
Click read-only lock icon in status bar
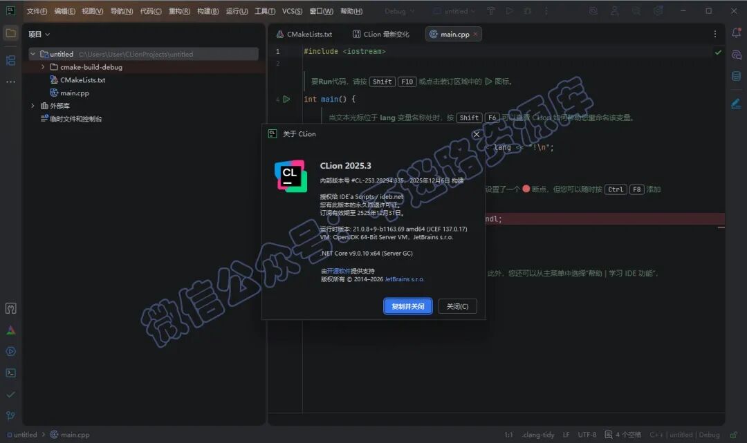tap(734, 435)
